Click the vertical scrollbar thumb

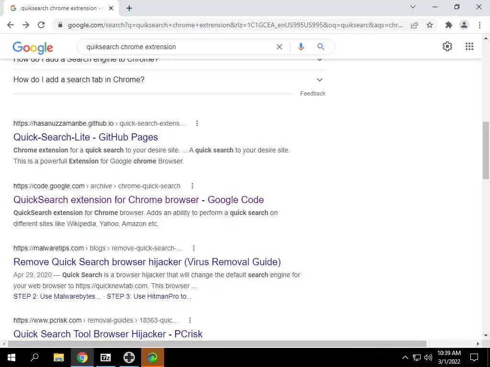(x=486, y=151)
